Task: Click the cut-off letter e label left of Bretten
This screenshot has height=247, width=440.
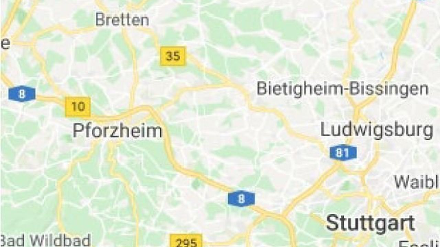Action: [5, 44]
